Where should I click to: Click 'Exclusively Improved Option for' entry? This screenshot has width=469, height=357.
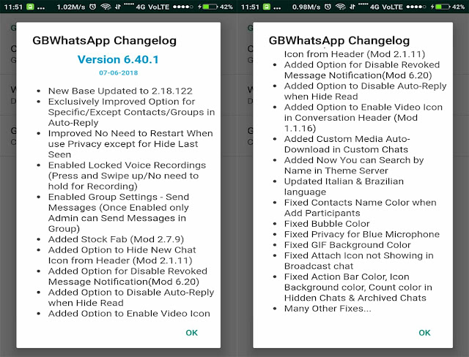[122, 102]
